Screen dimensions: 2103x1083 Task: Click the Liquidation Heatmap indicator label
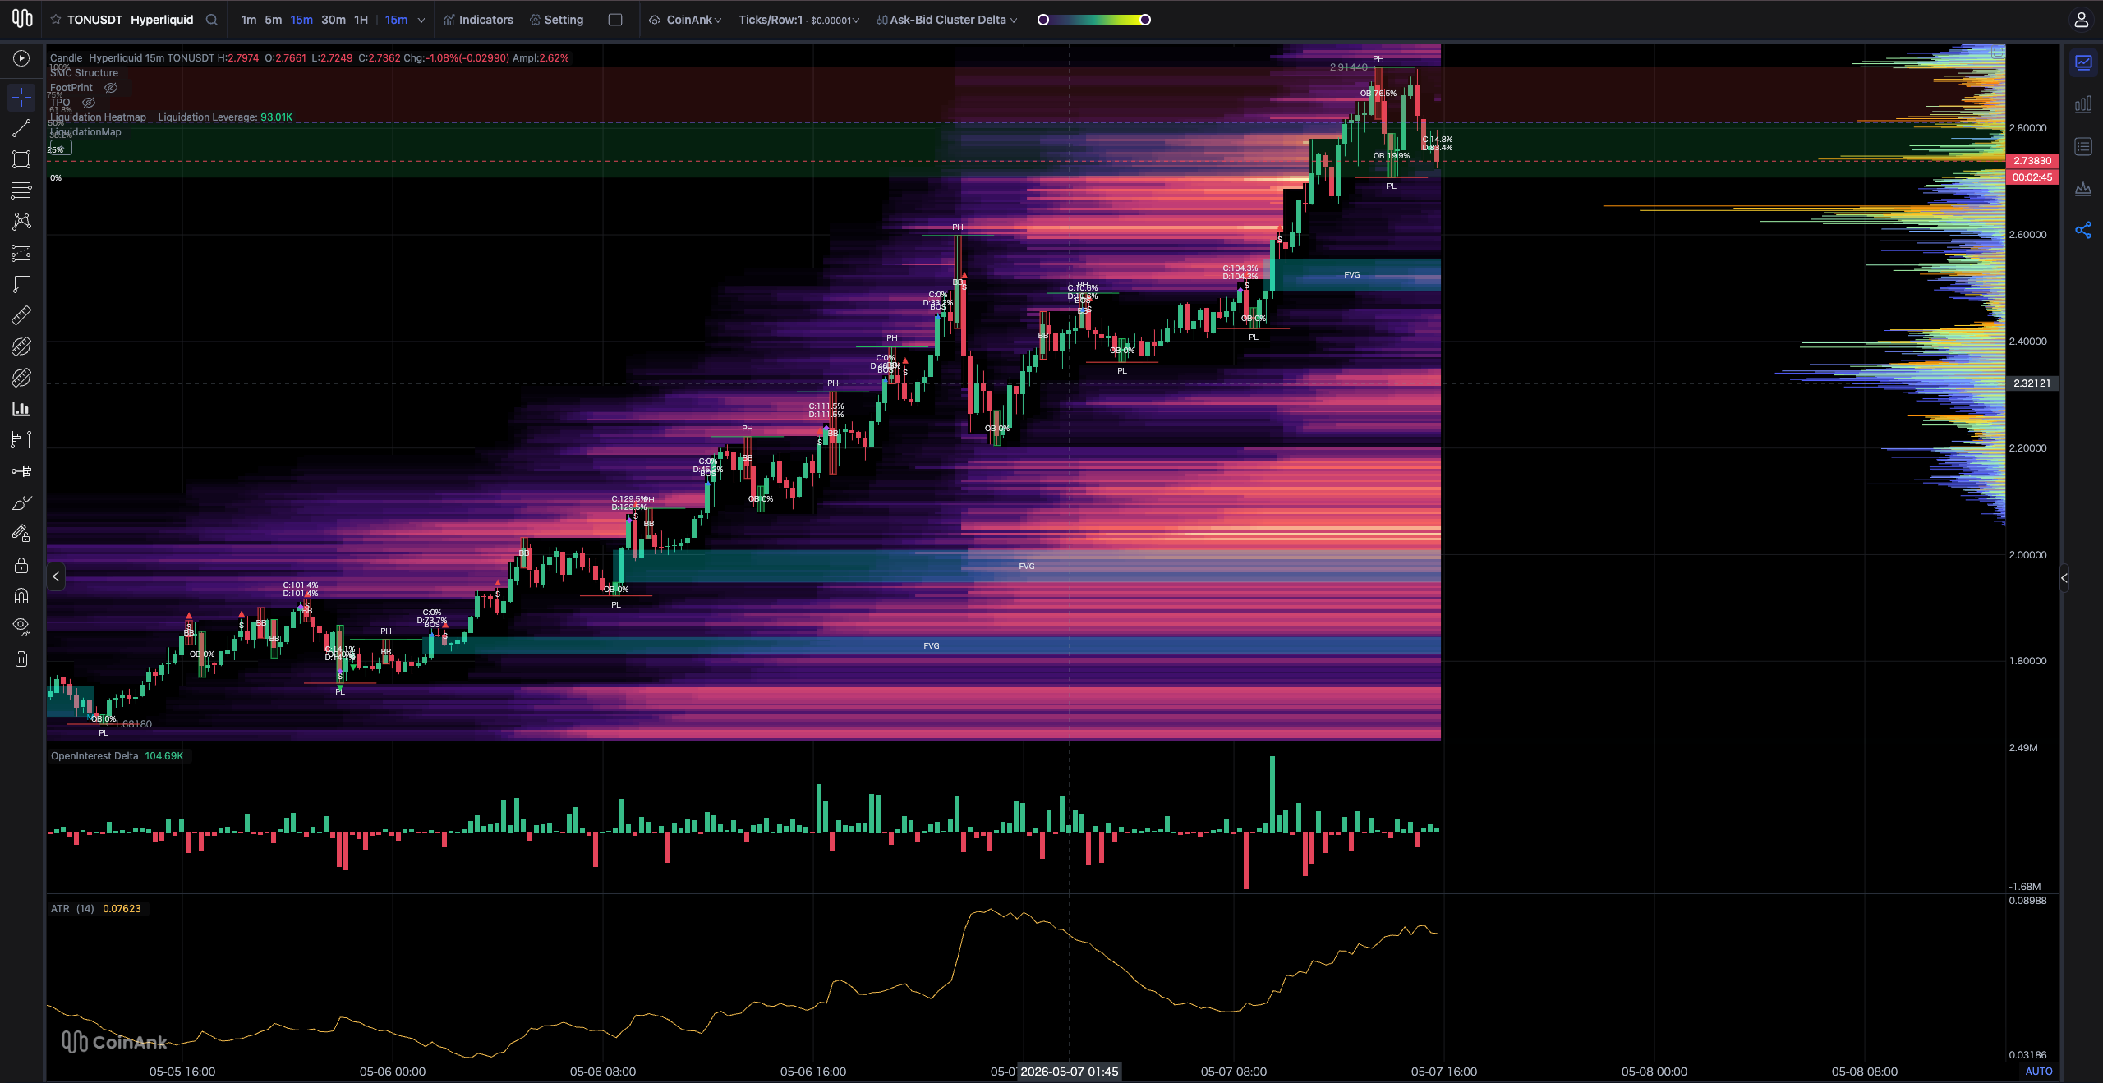pyautogui.click(x=98, y=117)
